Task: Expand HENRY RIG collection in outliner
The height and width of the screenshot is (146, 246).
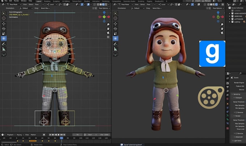Action: pos(229,16)
